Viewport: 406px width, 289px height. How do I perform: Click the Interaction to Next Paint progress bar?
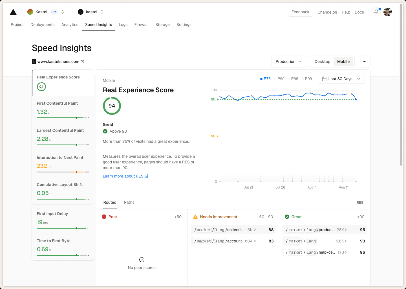63,172
